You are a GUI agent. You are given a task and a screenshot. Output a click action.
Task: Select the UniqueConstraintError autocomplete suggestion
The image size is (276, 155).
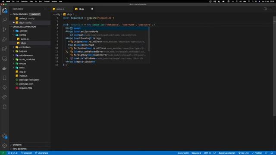[x=109, y=42]
